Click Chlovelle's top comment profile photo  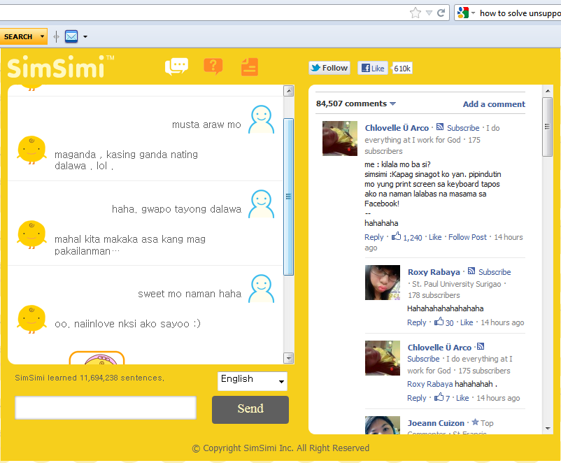pos(340,138)
